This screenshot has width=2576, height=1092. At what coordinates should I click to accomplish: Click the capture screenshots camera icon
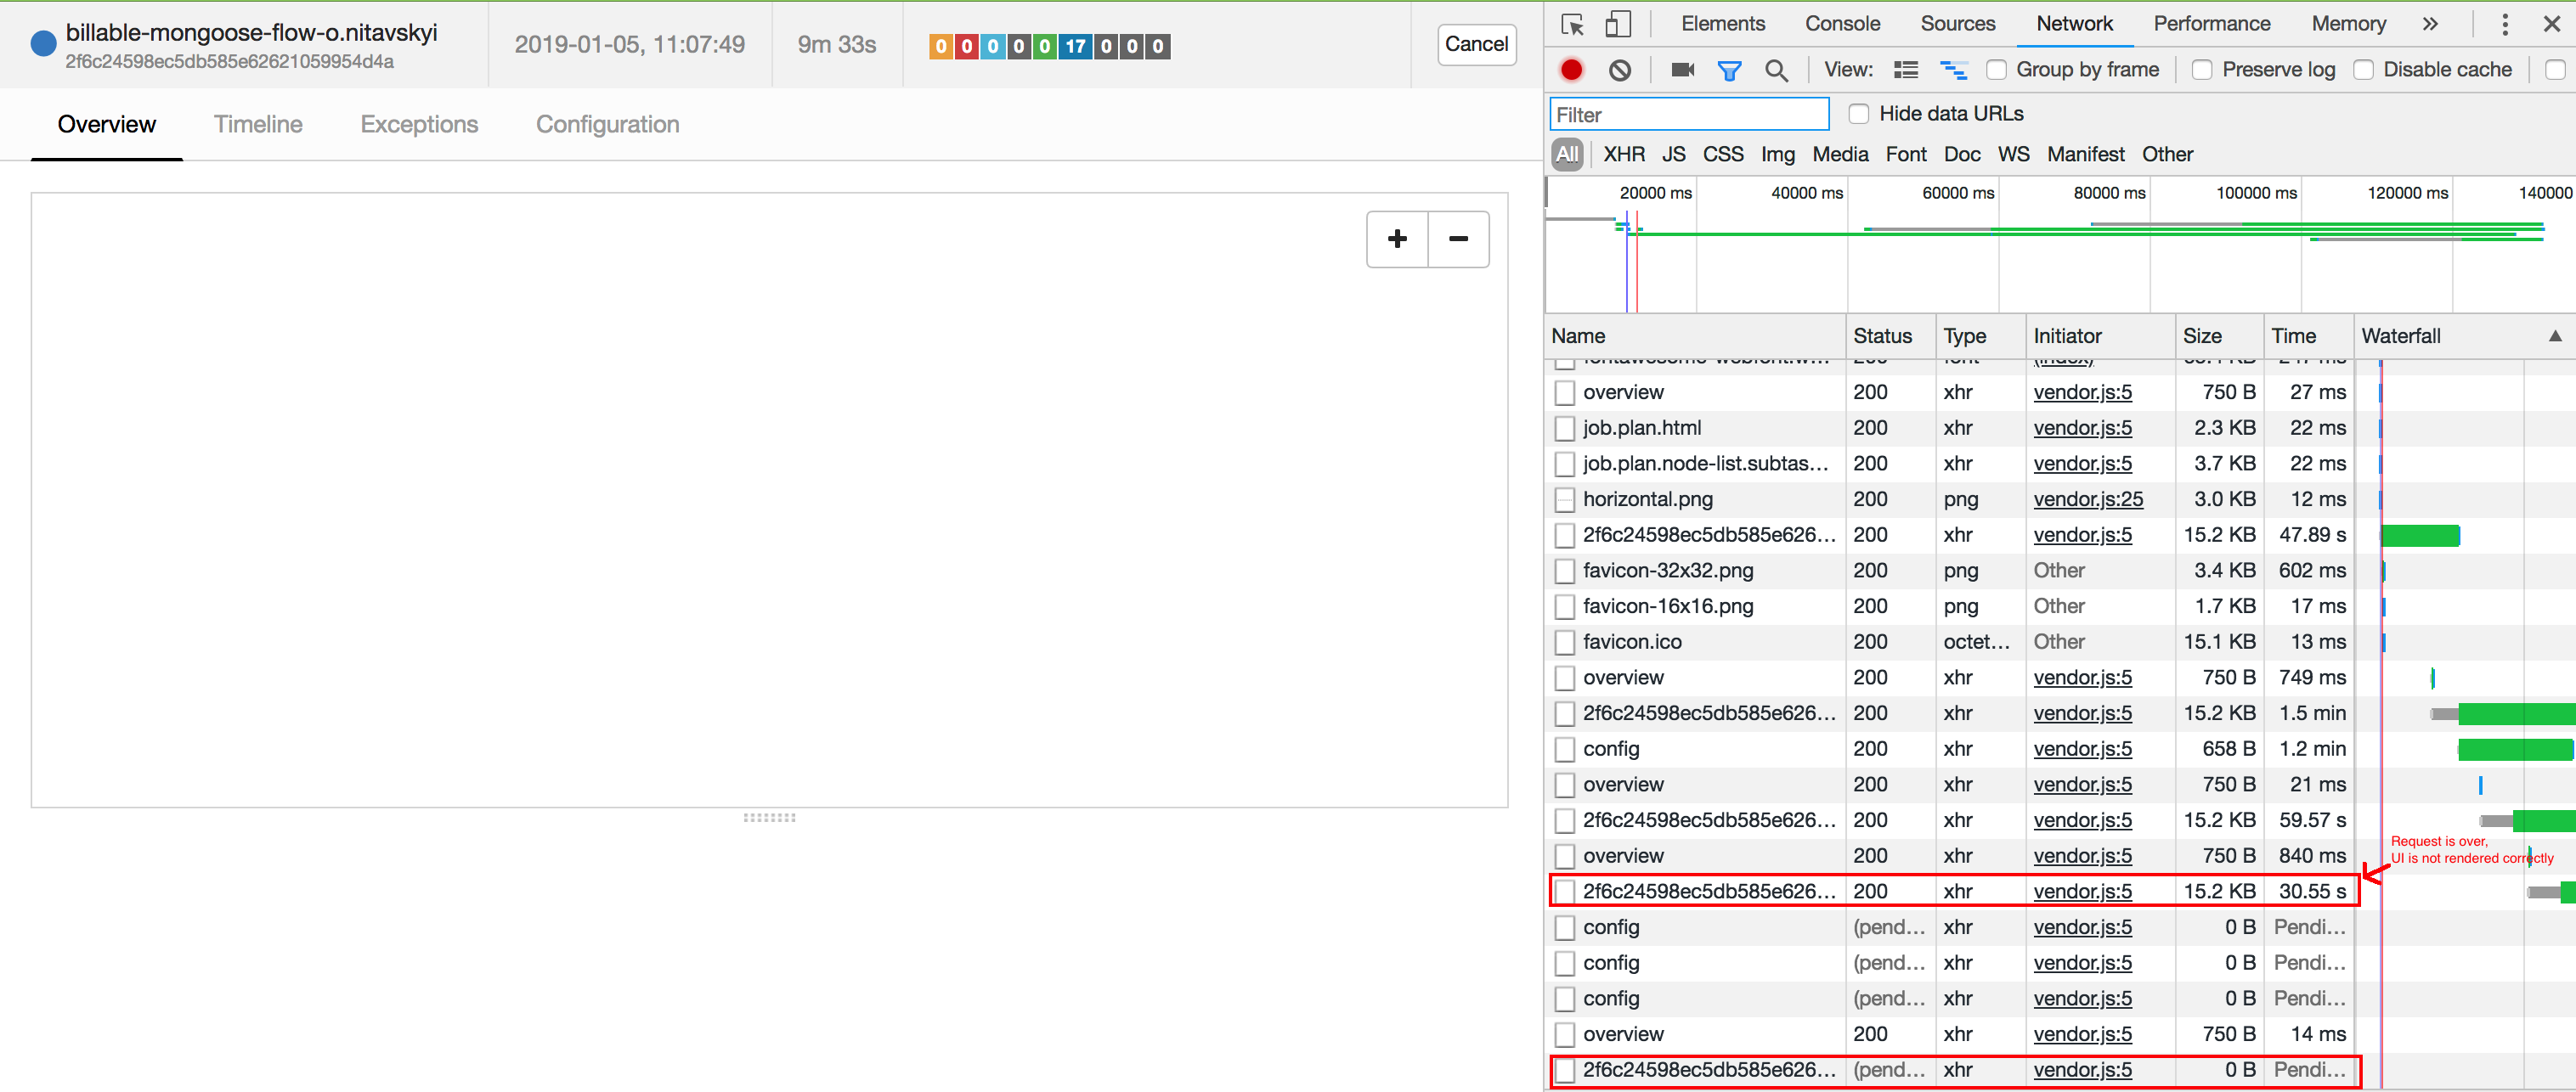point(1682,70)
